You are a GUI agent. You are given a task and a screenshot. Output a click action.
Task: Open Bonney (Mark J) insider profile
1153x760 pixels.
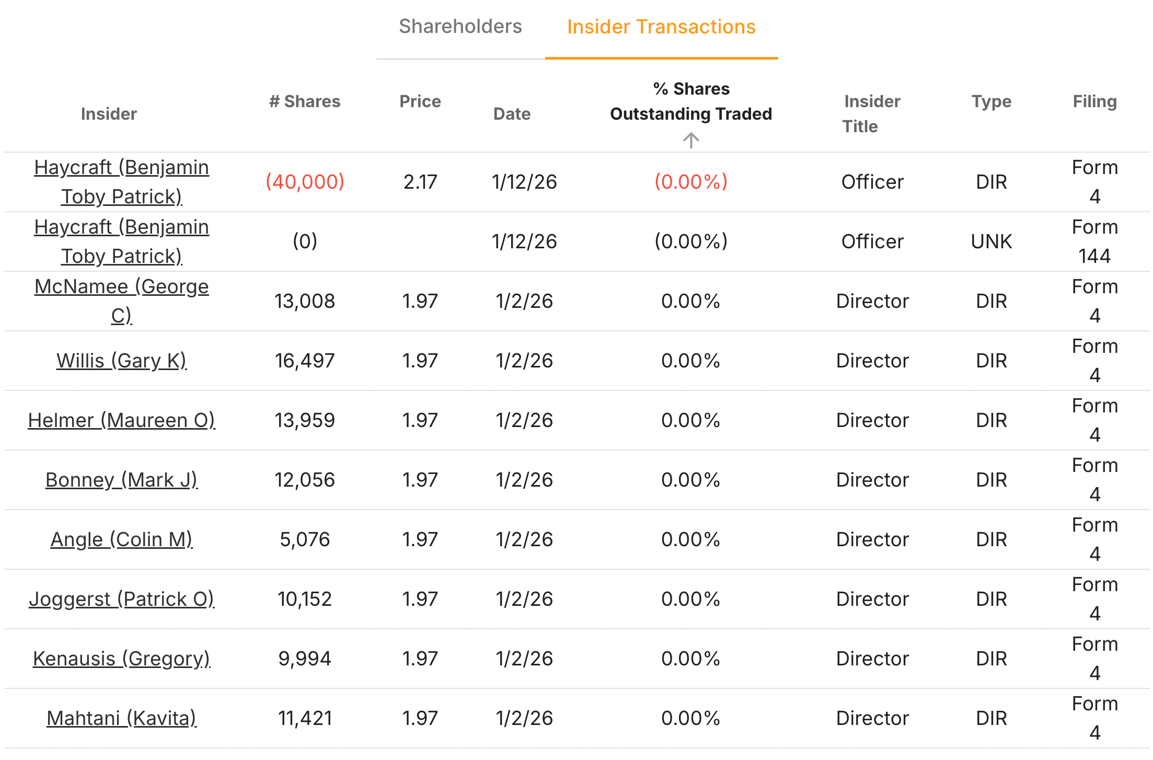(x=121, y=479)
